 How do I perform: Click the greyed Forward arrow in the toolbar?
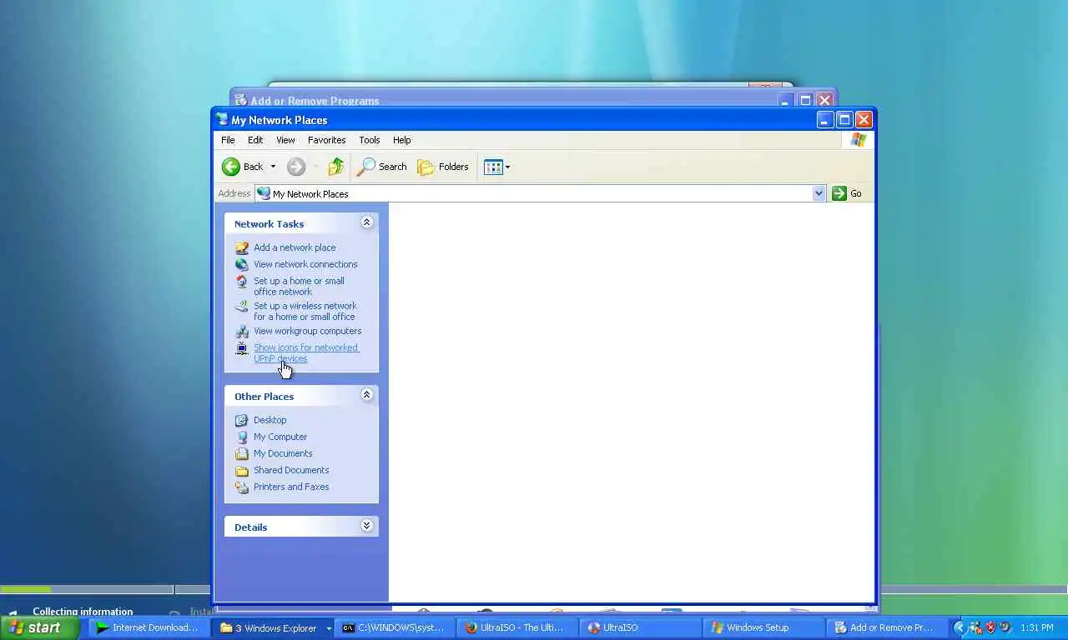pos(296,167)
